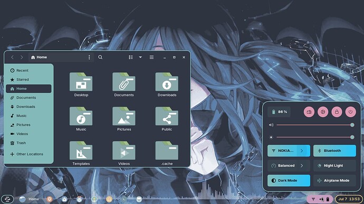Select Documents in the sidebar
Viewport: 364px width, 204px height.
coord(28,98)
